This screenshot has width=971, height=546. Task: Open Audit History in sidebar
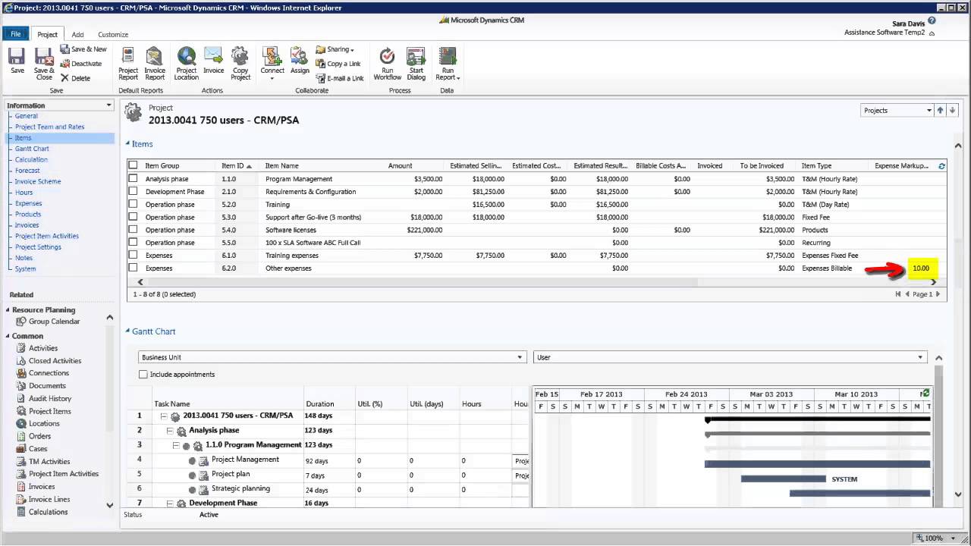(x=50, y=398)
